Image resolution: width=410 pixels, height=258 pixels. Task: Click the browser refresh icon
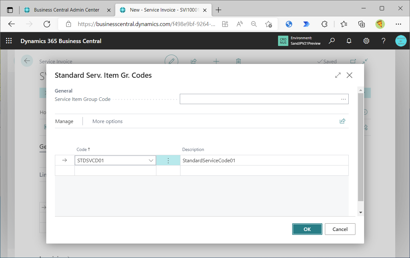(x=47, y=24)
